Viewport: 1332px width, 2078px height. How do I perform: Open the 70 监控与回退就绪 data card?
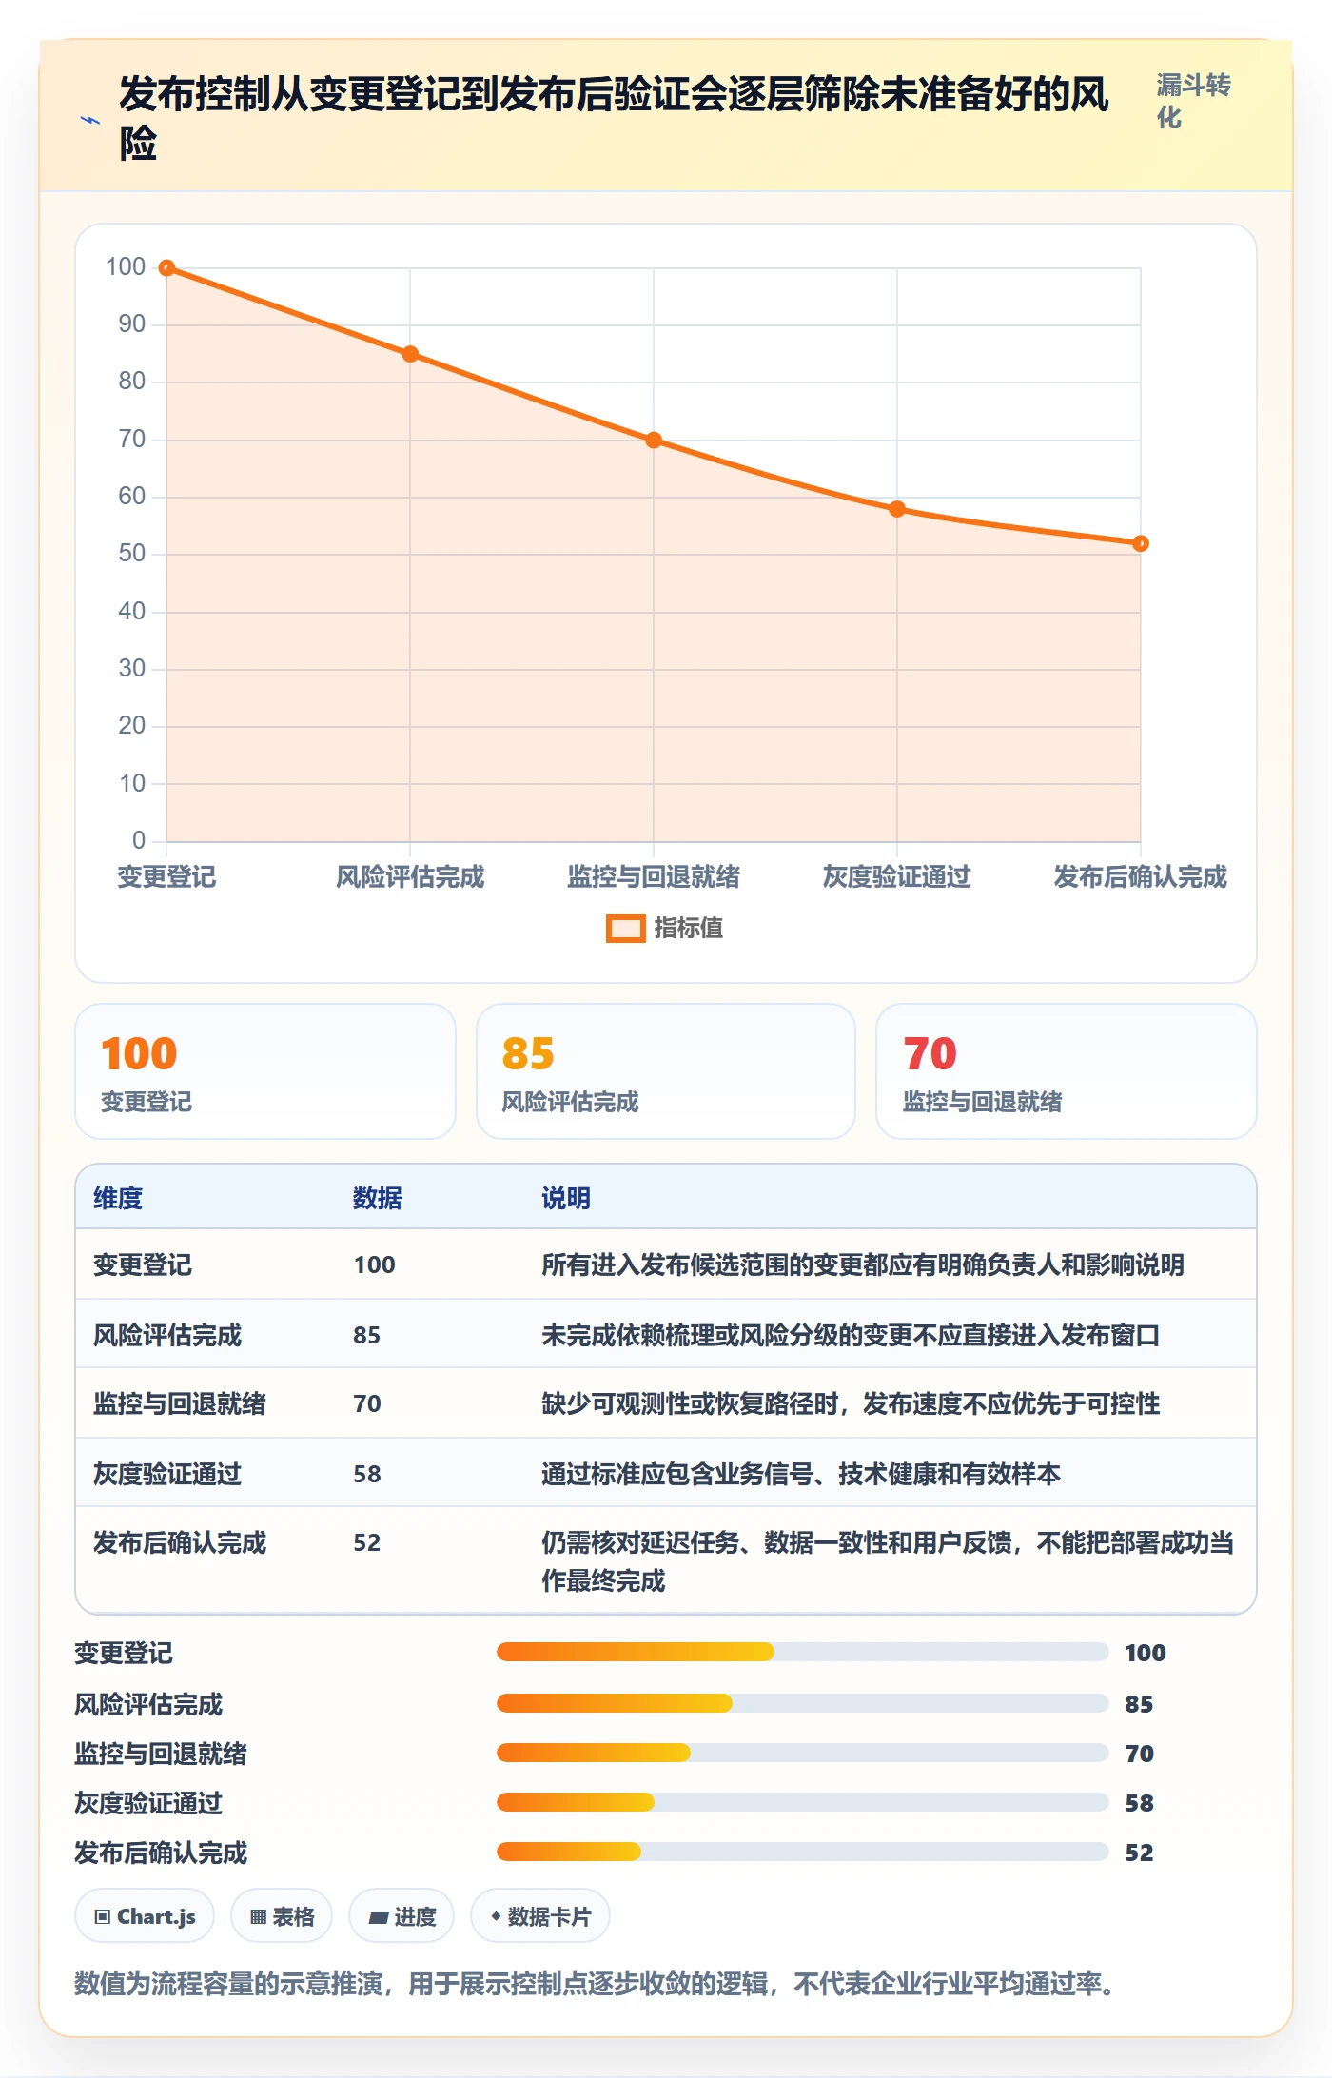(1067, 1071)
